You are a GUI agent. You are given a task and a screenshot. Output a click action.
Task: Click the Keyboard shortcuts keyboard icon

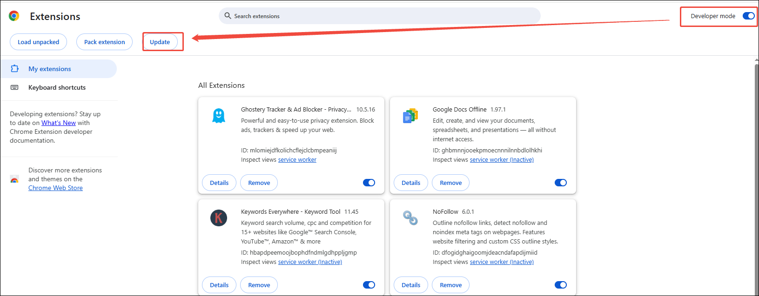pos(14,87)
